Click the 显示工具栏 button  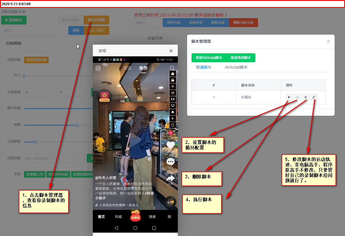(96, 30)
